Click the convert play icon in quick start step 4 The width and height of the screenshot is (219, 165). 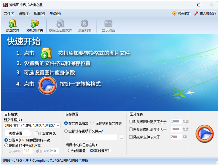click(x=47, y=85)
